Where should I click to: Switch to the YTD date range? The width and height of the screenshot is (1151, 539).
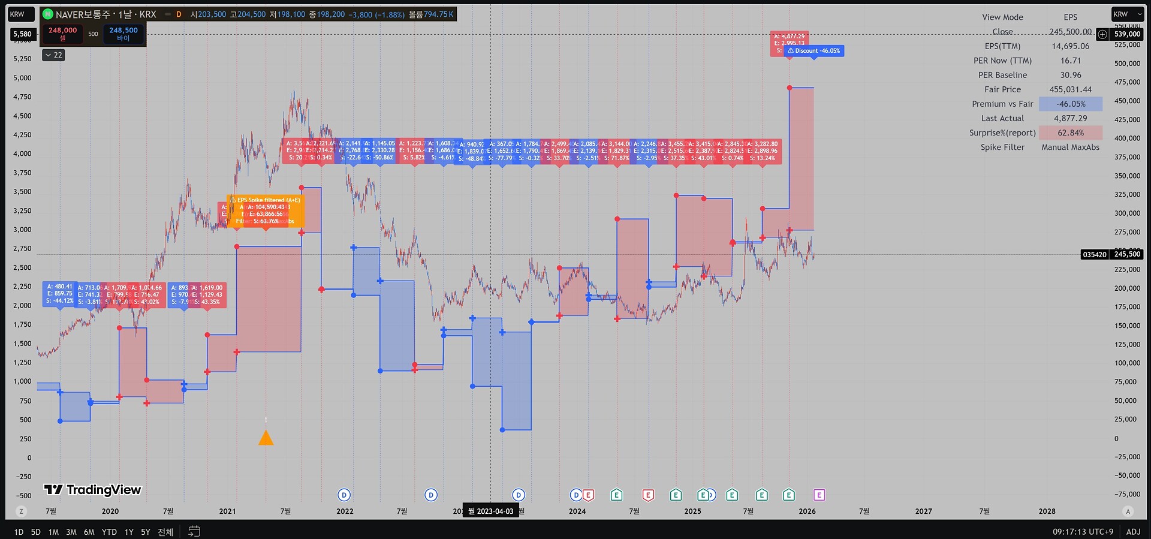point(109,532)
